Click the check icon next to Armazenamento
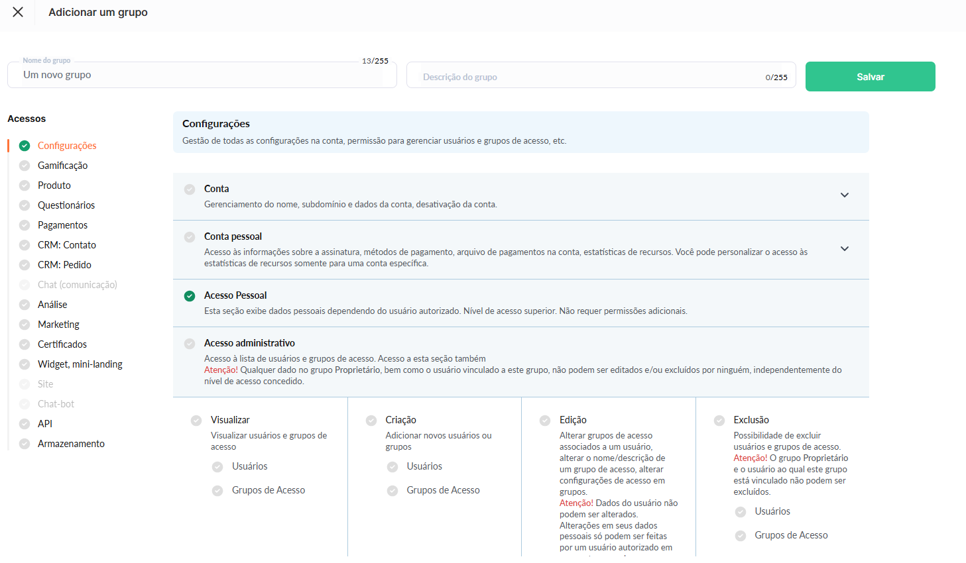 point(25,444)
